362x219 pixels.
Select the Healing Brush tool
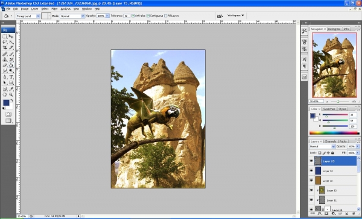pyautogui.click(x=5, y=54)
